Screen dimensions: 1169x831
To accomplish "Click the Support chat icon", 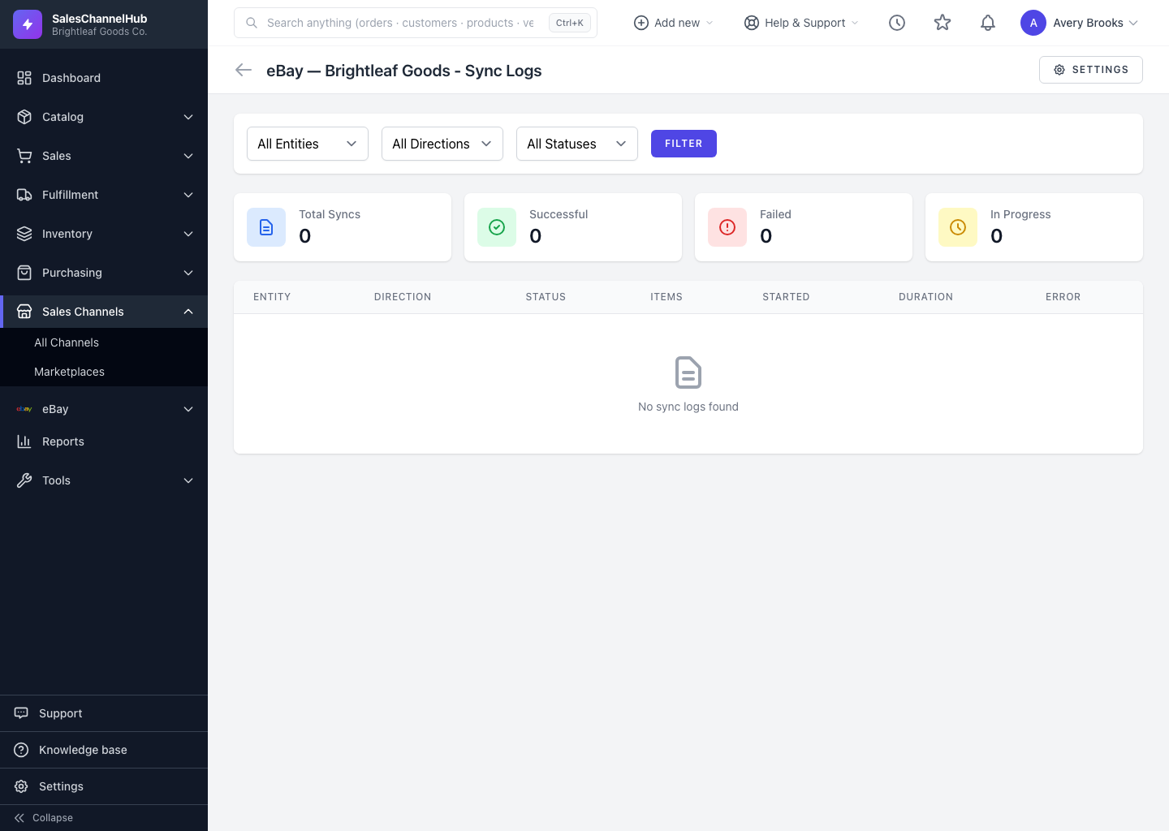I will click(x=21, y=713).
